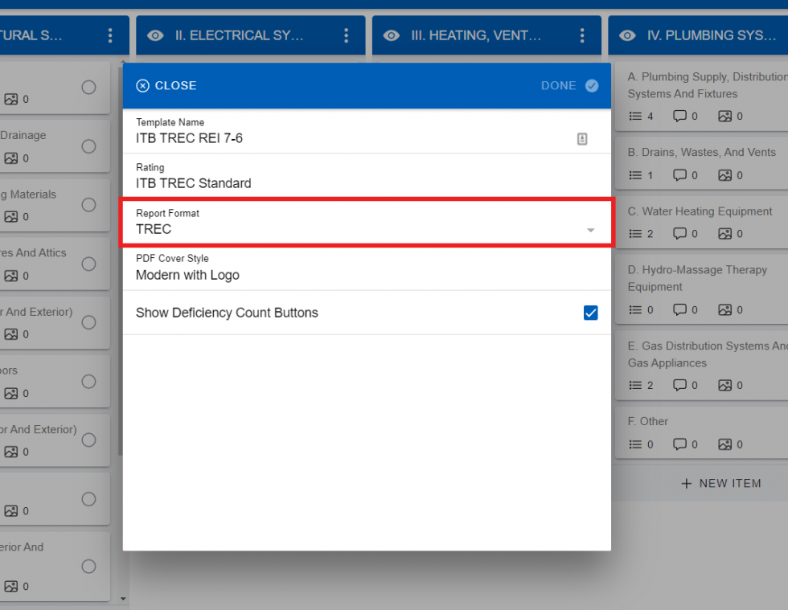
Task: Click the upload icon in the Template Name field
Action: coord(582,138)
